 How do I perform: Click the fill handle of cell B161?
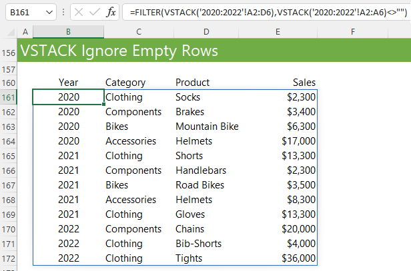pyautogui.click(x=104, y=104)
